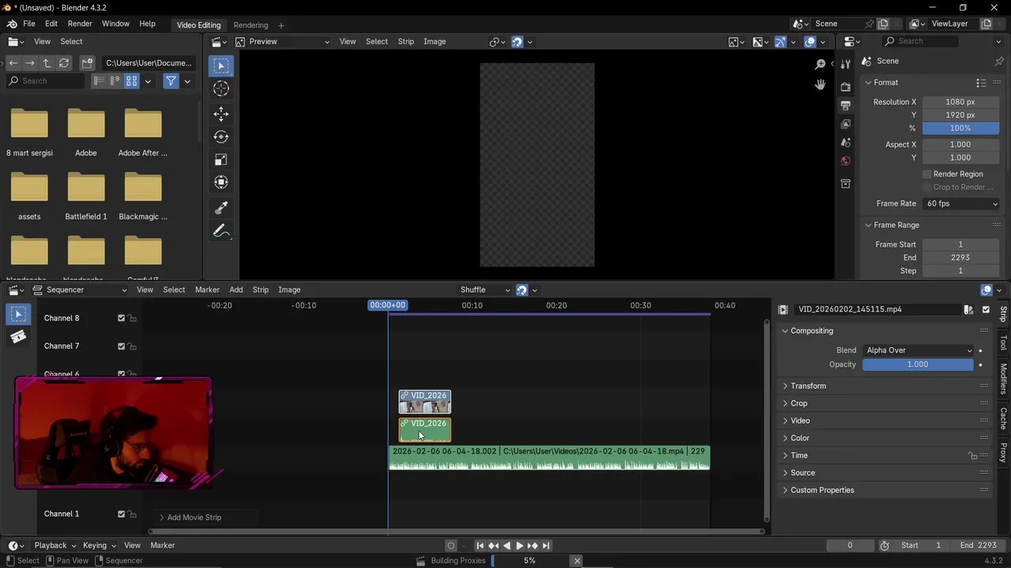
Task: Open the World properties tab
Action: coord(846,161)
